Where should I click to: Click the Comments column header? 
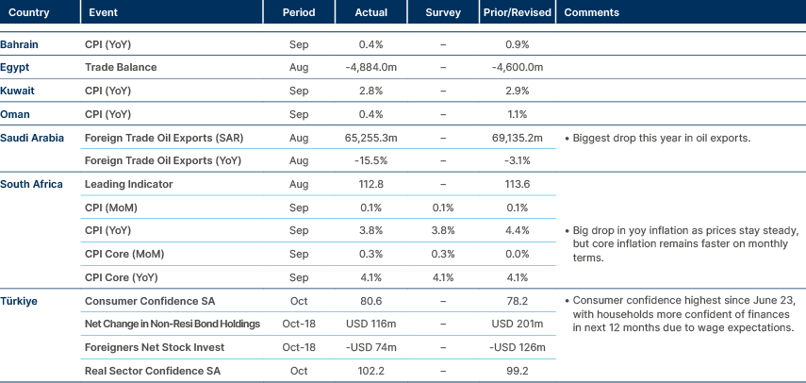591,13
